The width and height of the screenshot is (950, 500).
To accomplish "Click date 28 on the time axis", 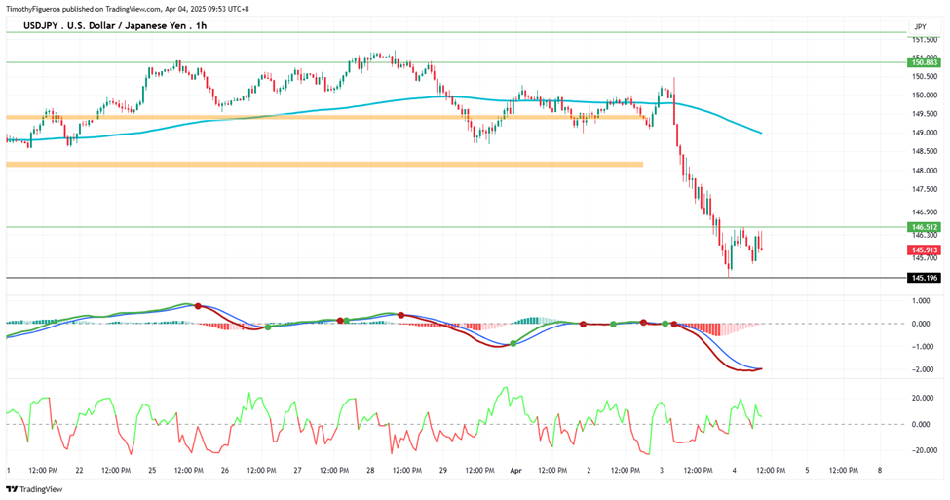I will [x=370, y=471].
